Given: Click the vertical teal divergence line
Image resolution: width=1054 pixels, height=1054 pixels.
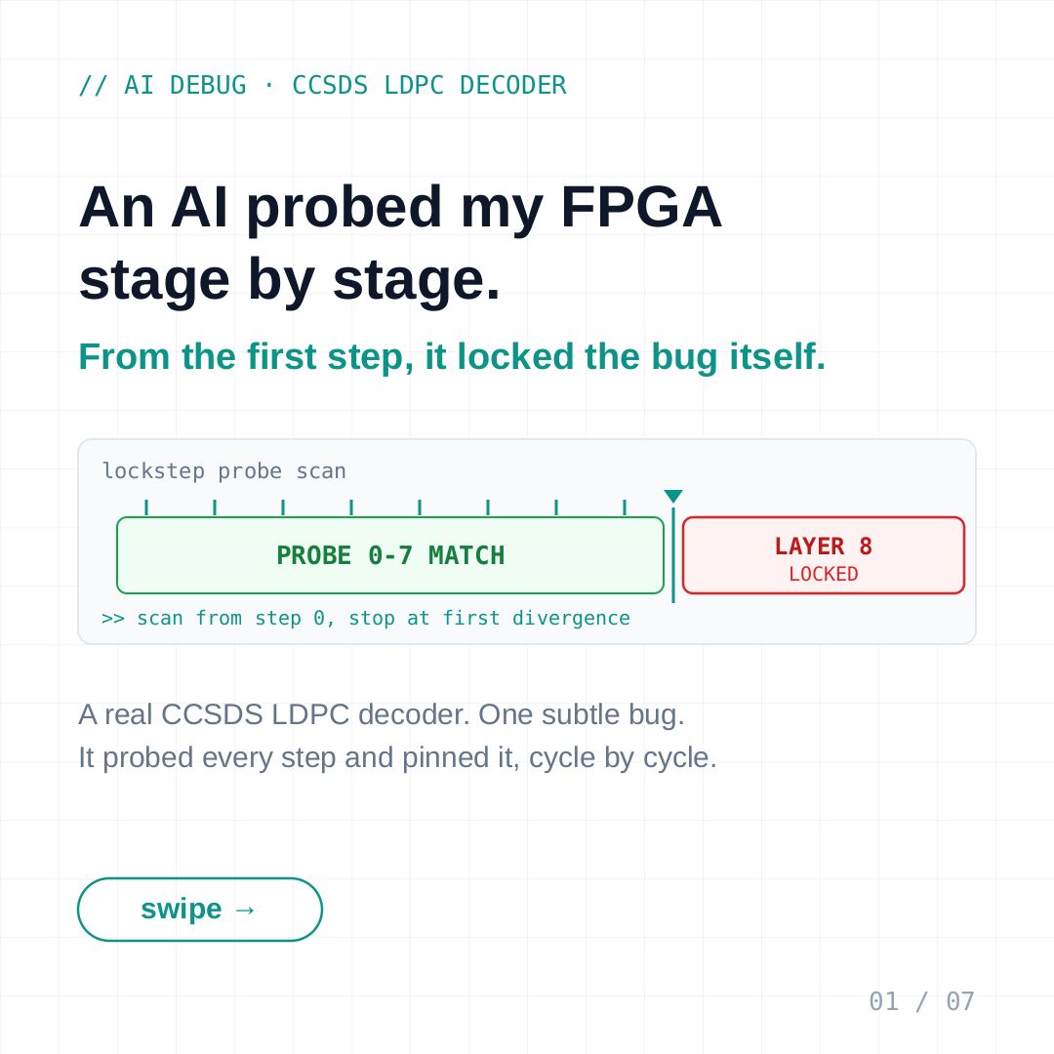Looking at the screenshot, I should pos(672,555).
